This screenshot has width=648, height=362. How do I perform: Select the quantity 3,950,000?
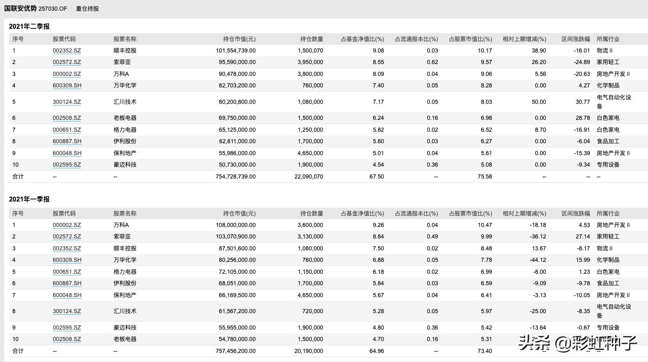point(310,62)
